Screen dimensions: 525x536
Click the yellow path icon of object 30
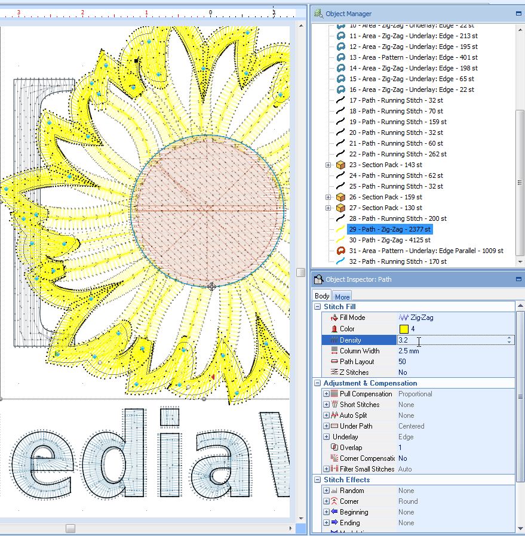340,240
